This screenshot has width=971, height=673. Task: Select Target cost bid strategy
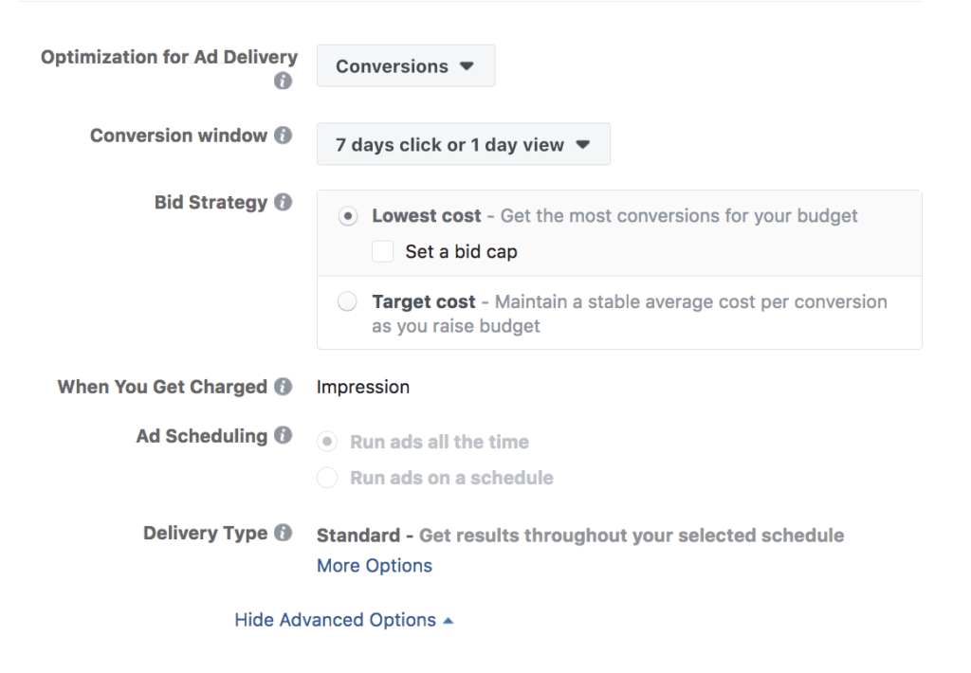[x=348, y=303]
